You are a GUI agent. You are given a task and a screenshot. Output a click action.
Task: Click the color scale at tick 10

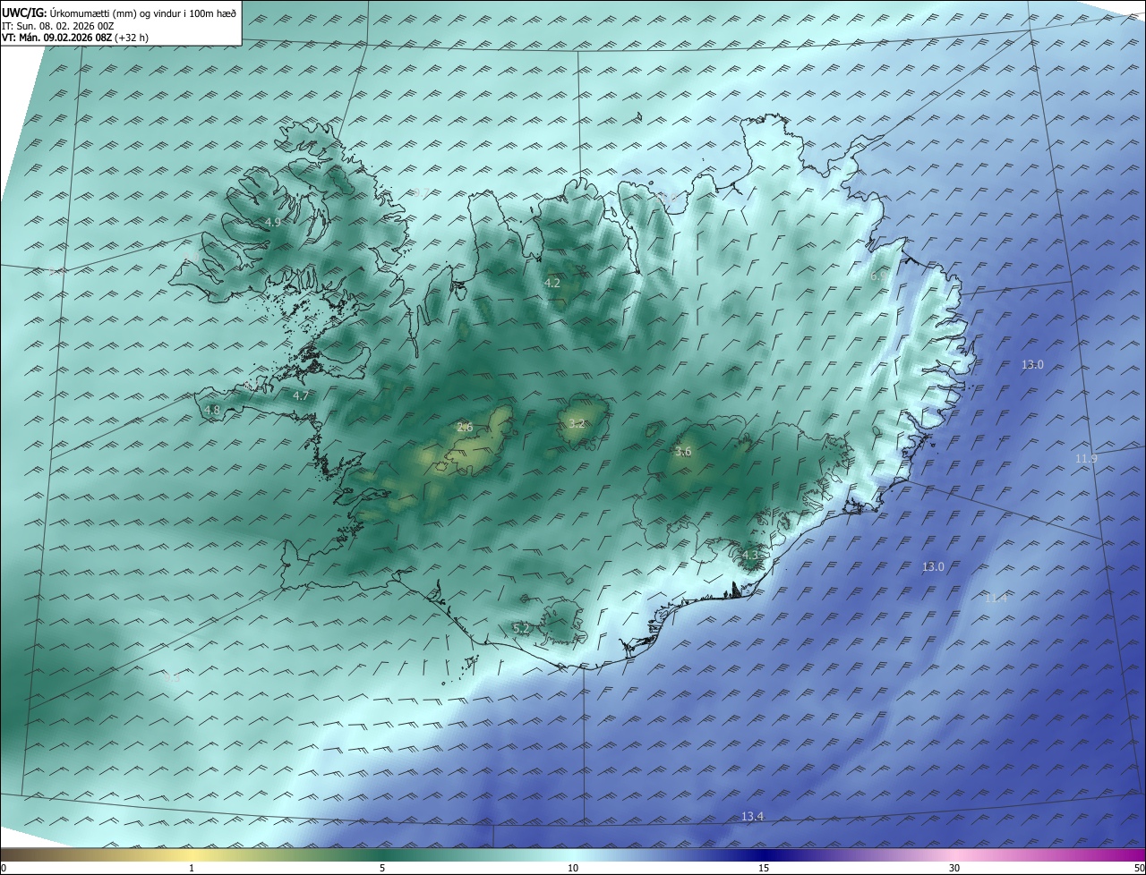click(573, 868)
